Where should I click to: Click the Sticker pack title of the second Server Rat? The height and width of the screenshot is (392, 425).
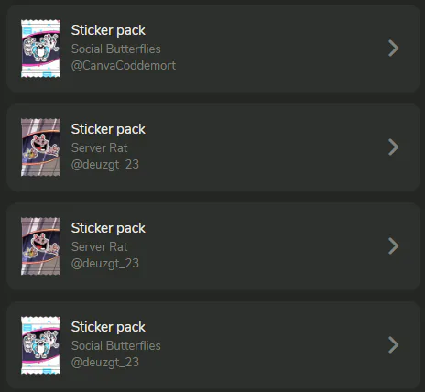(108, 228)
